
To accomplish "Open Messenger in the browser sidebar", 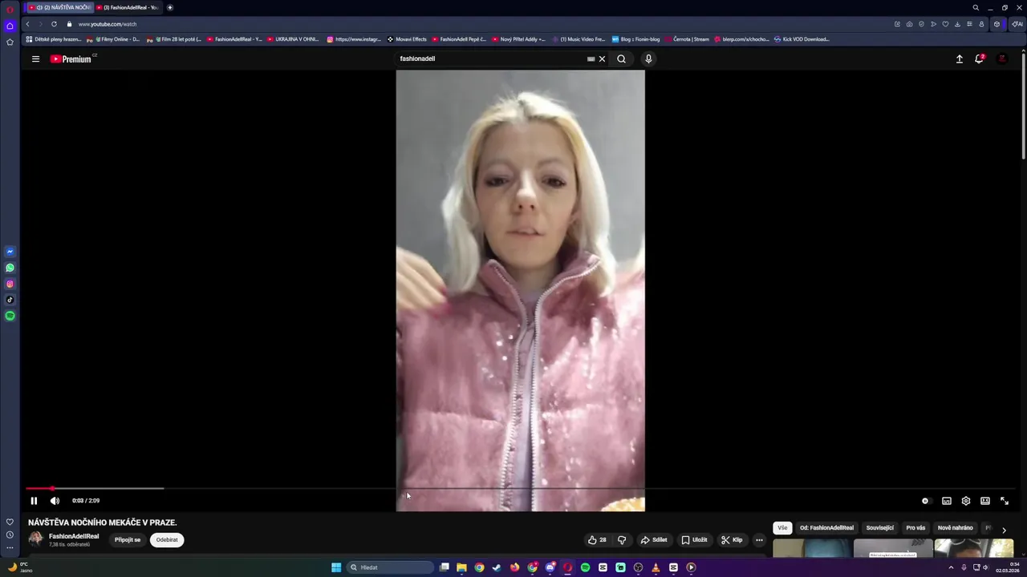I will point(10,252).
